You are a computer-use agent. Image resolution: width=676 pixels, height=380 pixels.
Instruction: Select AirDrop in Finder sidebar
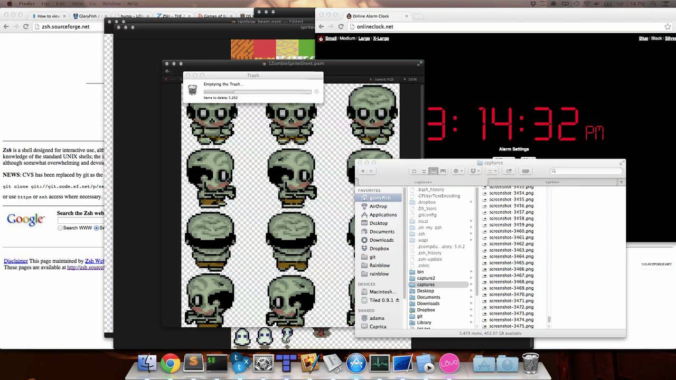coord(378,206)
